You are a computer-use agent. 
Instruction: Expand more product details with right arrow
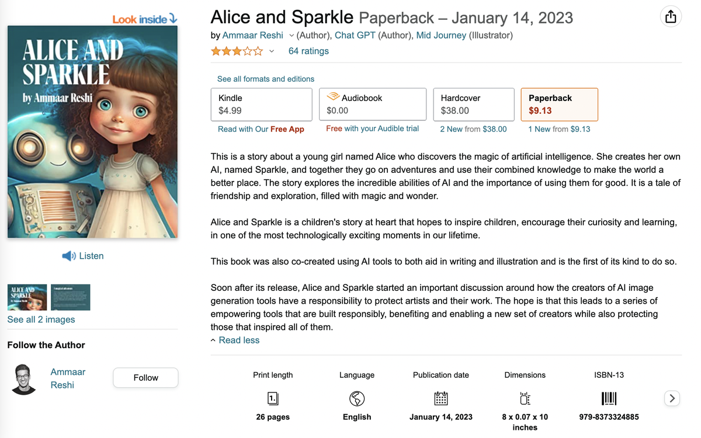(x=672, y=398)
